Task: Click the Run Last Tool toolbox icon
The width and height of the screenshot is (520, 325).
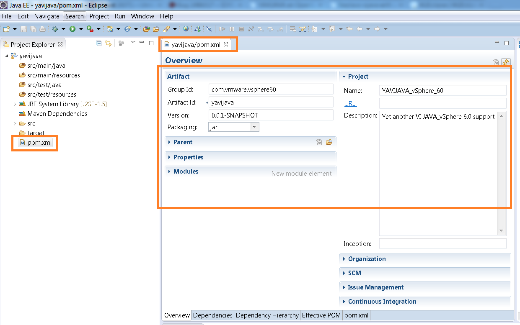Action: 90,29
